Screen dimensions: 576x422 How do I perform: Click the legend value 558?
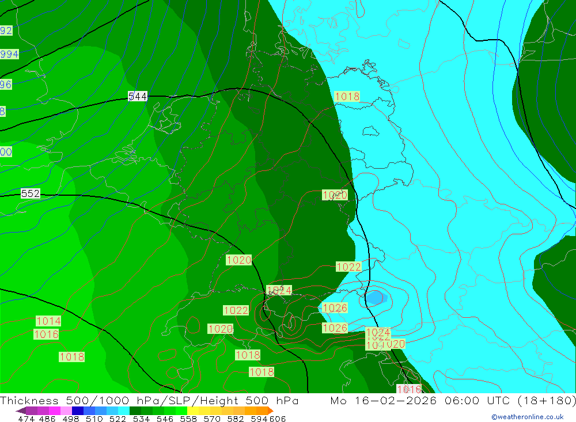coord(188,419)
